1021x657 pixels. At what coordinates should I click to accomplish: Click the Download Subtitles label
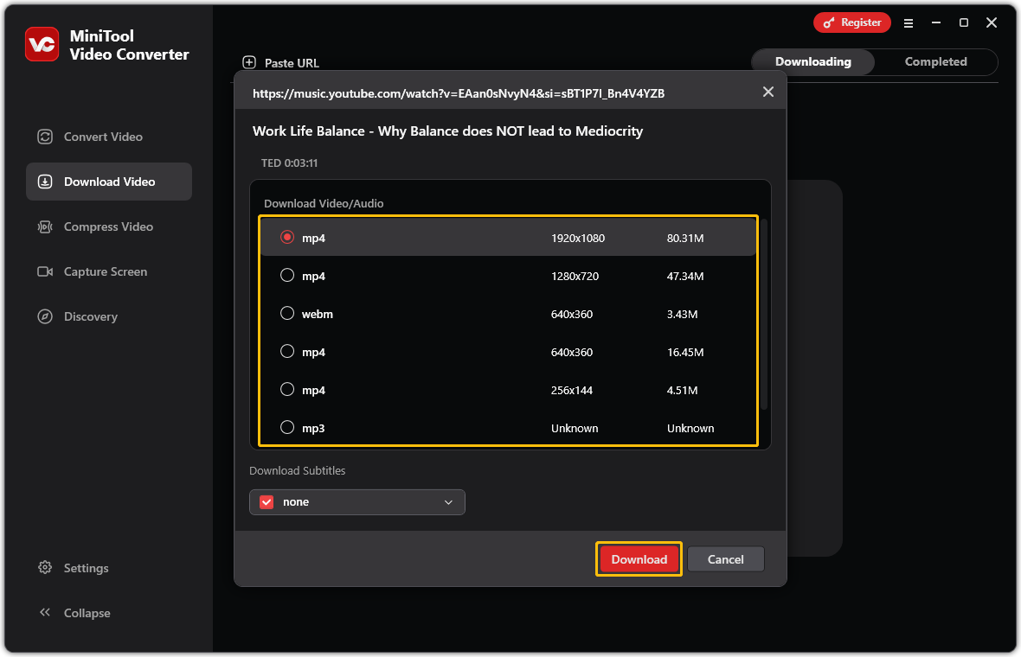coord(297,470)
